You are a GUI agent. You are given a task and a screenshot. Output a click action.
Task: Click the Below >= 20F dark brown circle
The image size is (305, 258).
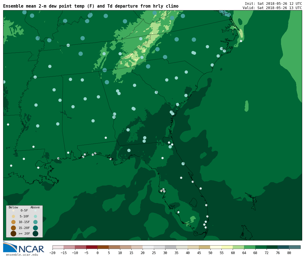(x=14, y=233)
